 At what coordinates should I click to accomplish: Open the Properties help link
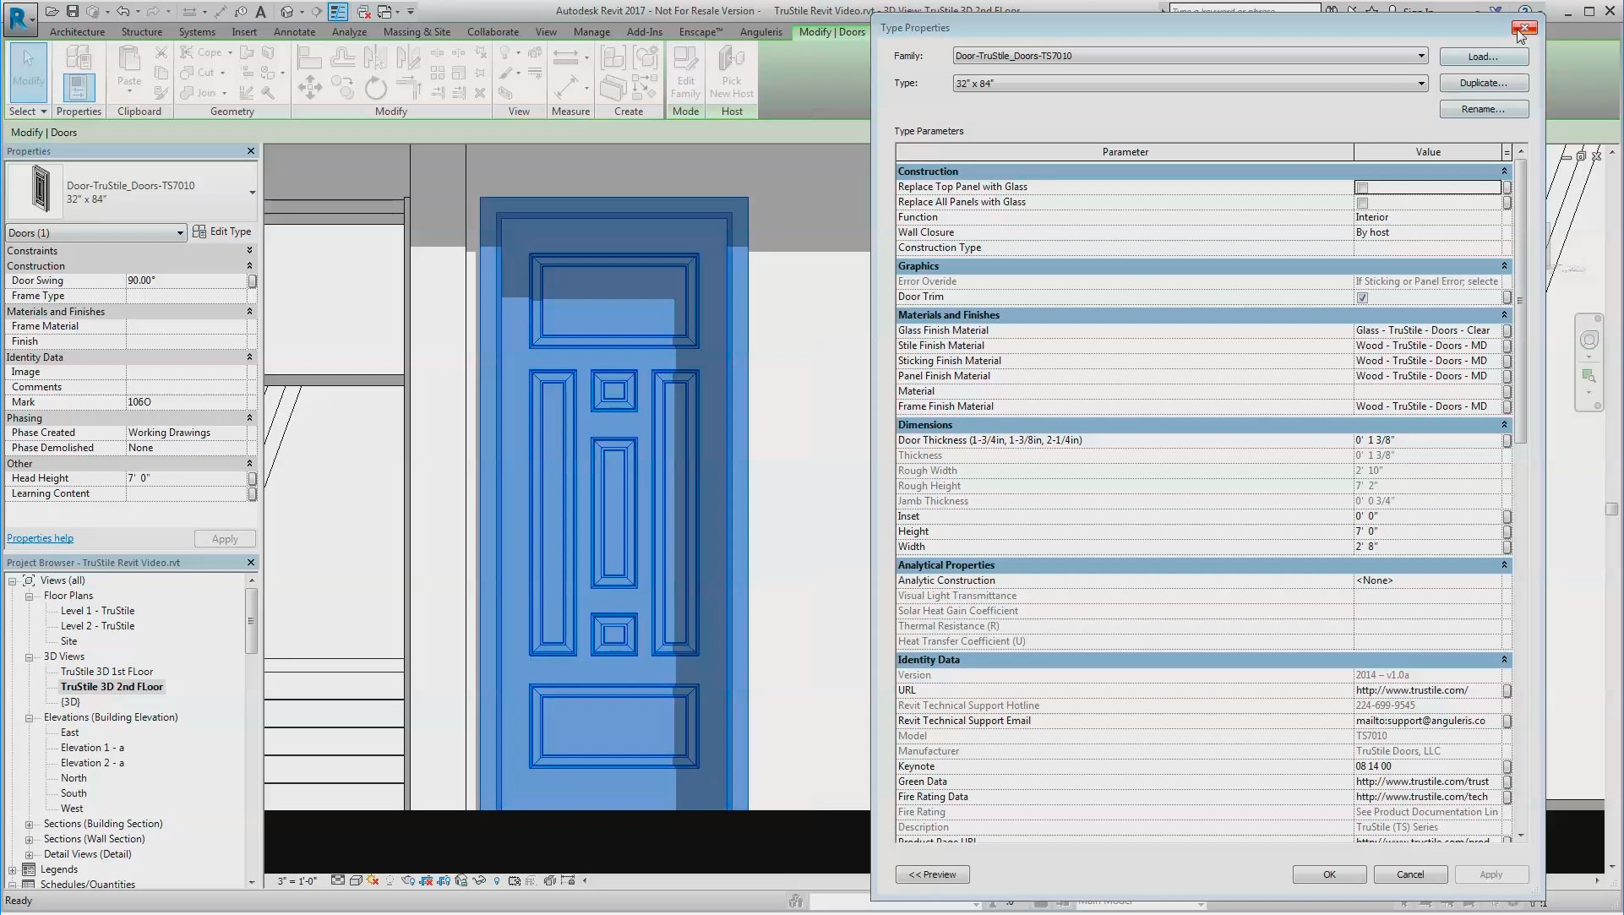(x=40, y=538)
